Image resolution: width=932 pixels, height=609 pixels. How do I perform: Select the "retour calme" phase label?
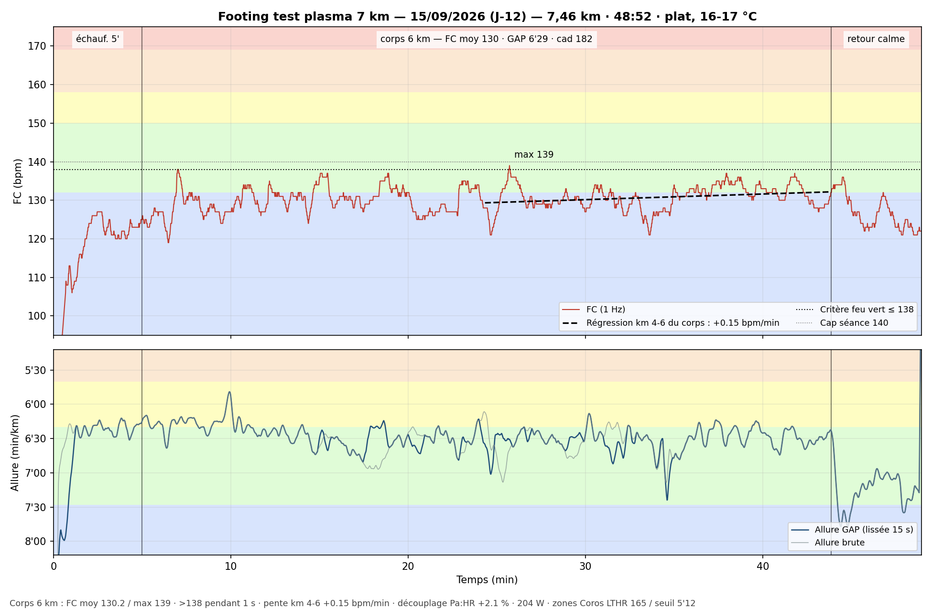876,39
